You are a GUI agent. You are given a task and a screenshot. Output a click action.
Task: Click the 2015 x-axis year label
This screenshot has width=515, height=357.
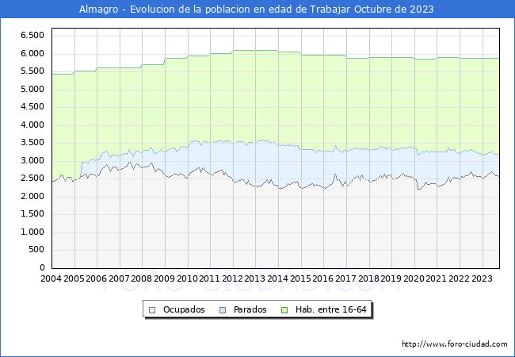300,278
